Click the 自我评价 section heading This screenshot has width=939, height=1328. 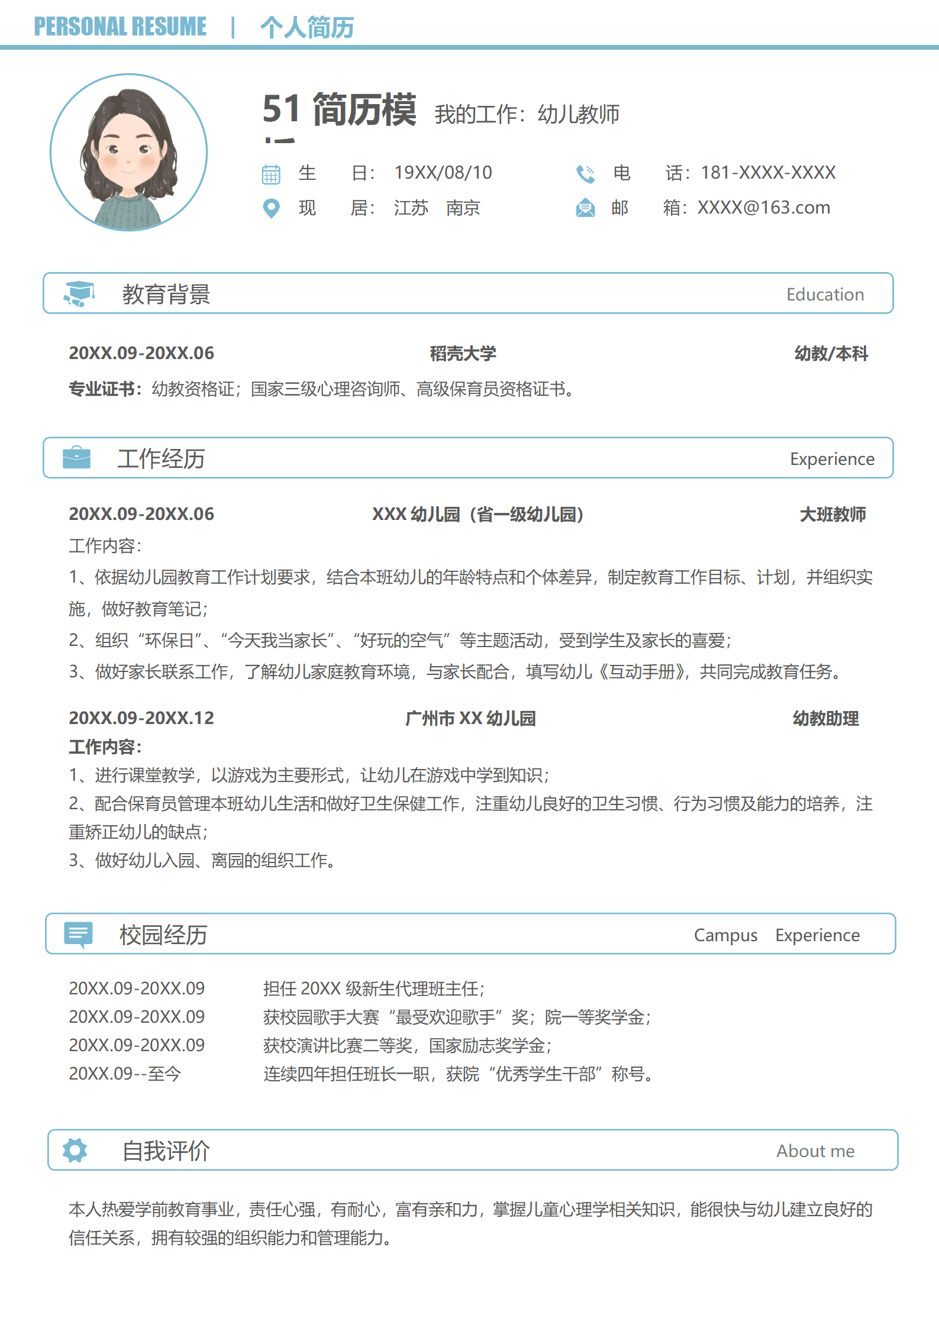[x=166, y=1151]
